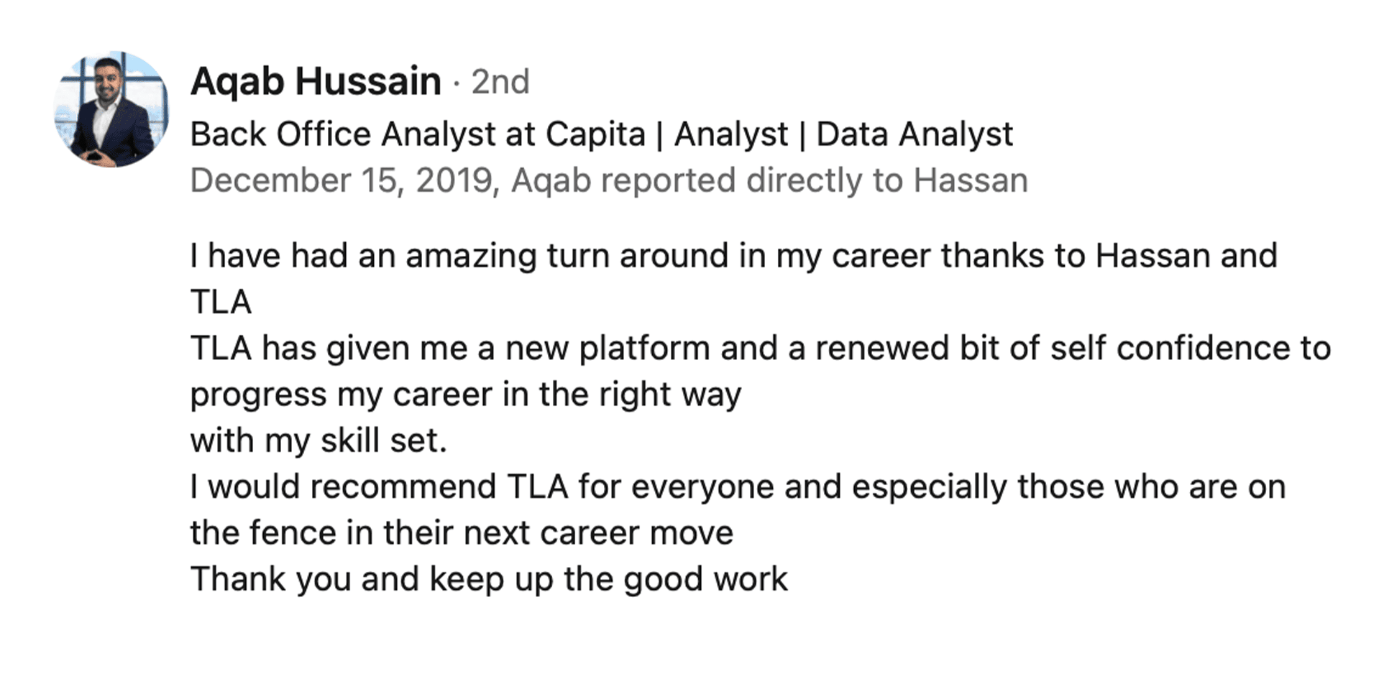
Task: Click the Aqab Hussain name link
Action: pyautogui.click(x=316, y=81)
